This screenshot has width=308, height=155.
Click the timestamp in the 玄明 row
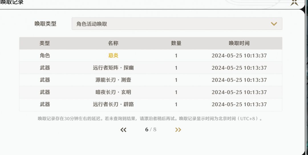click(239, 92)
